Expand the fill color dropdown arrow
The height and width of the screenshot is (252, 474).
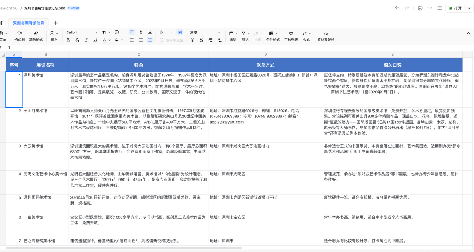point(122,40)
